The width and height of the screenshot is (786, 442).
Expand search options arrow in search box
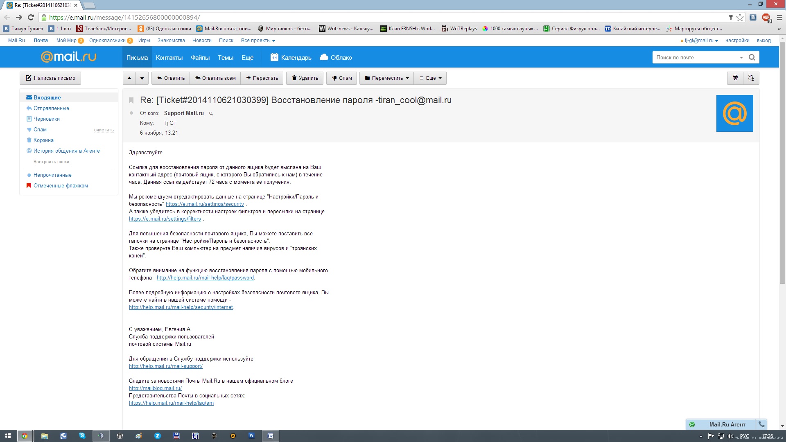point(741,58)
